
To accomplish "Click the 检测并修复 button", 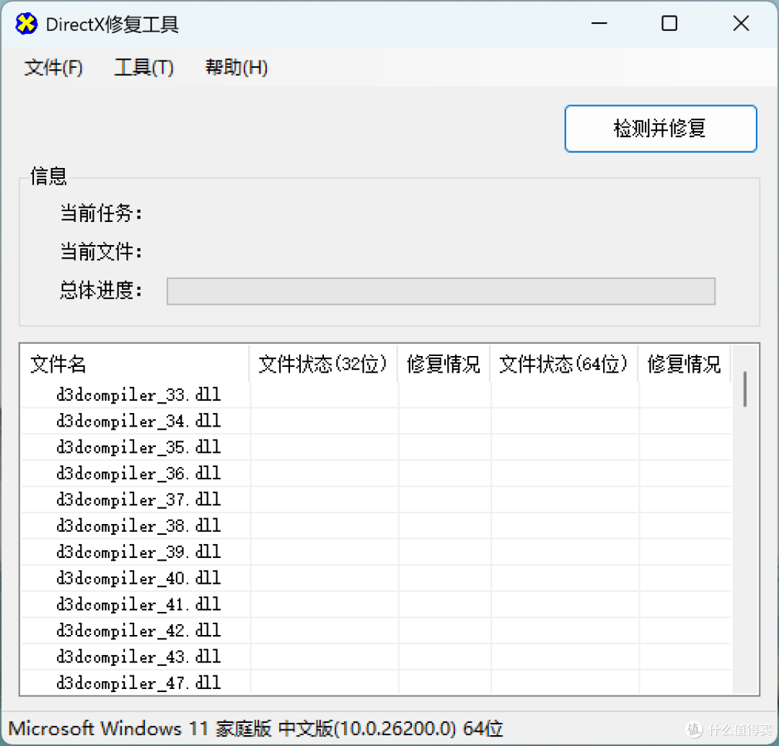I will point(661,128).
